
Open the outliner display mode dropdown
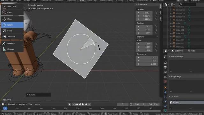[x=172, y=4]
